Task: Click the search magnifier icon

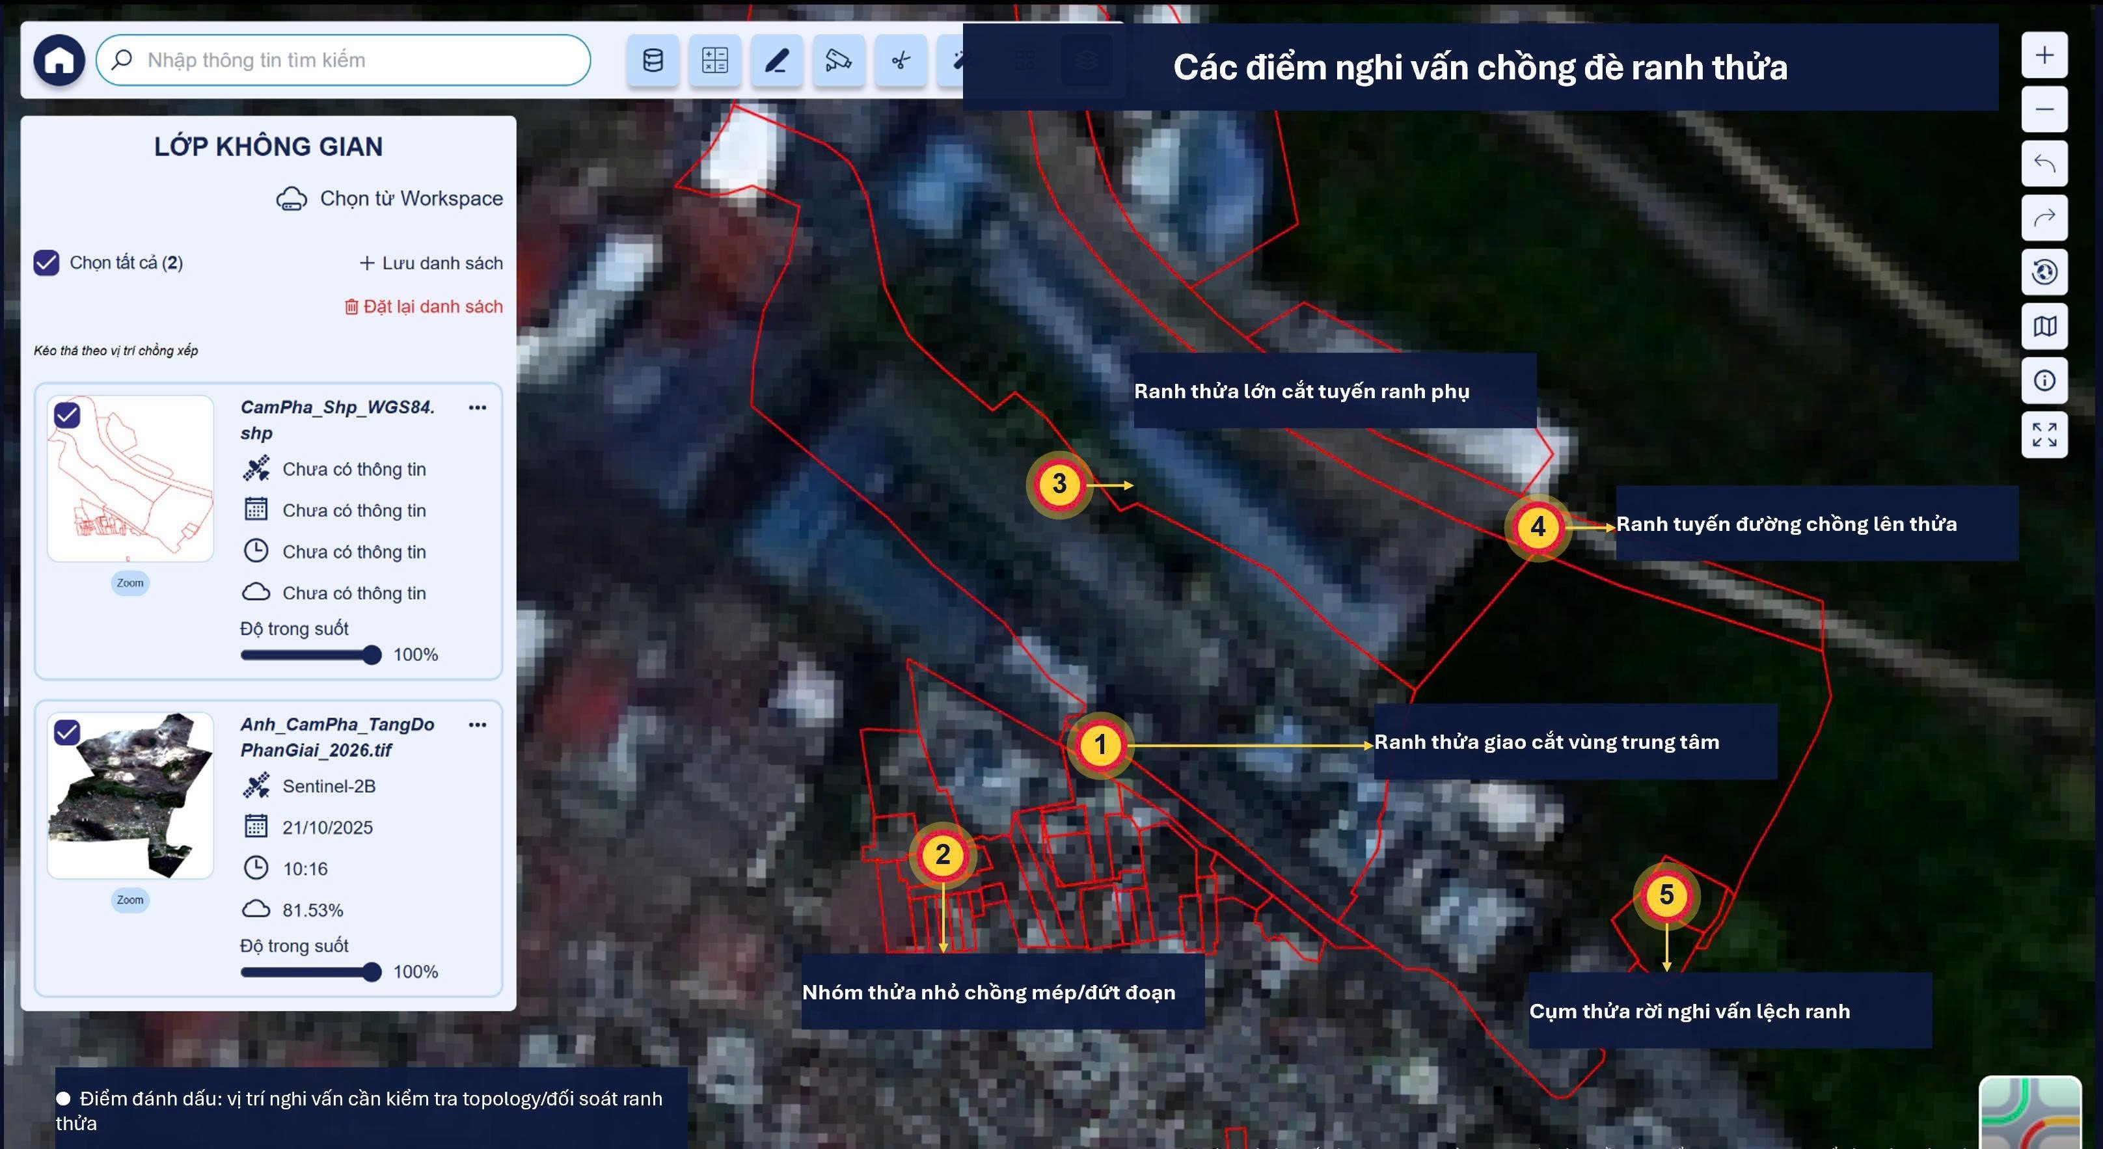Action: point(122,60)
